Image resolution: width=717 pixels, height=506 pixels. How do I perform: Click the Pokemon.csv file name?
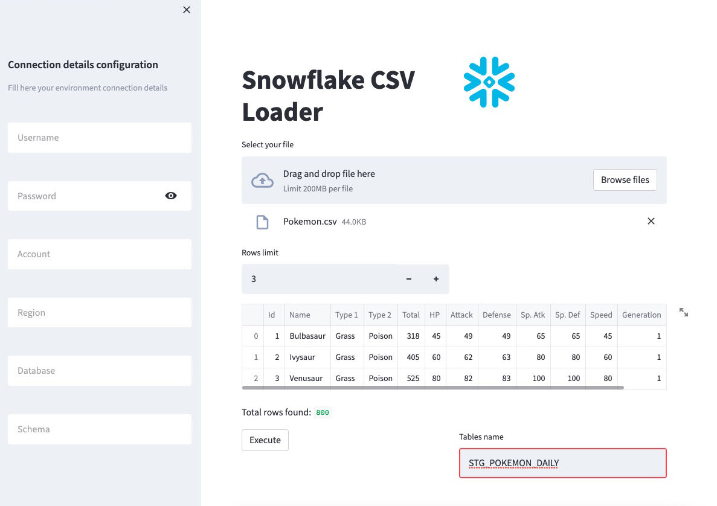(x=310, y=222)
